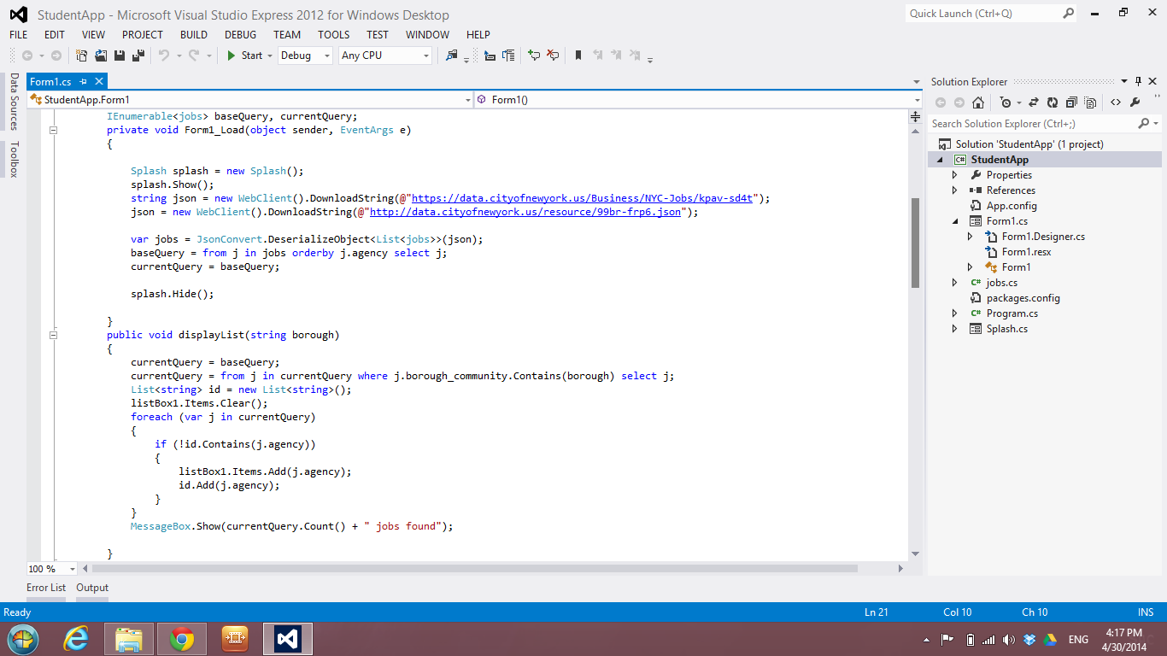The image size is (1167, 656).
Task: Click the Quick Launch search icon
Action: coord(1068,13)
